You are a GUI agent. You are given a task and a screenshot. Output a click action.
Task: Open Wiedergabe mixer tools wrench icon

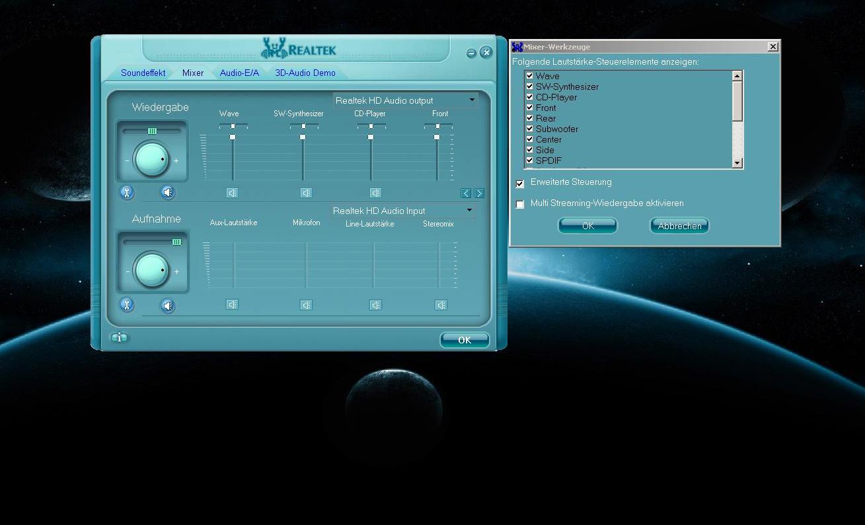(x=126, y=192)
